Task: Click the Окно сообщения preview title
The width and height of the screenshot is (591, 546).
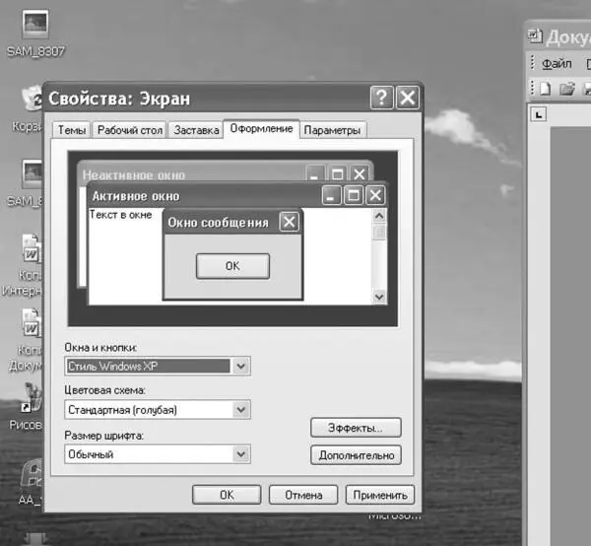Action: pos(218,223)
